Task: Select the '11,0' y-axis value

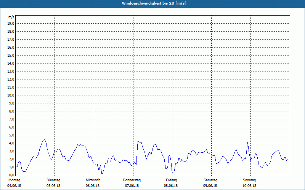Action: coord(11,87)
